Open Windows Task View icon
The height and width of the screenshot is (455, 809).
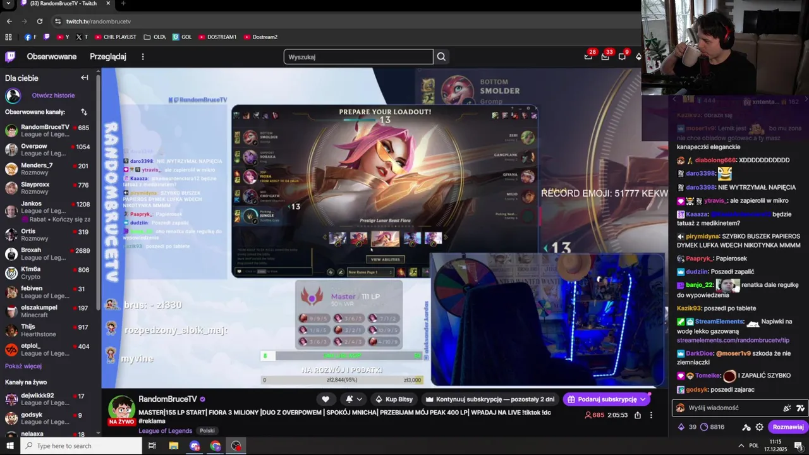tap(152, 446)
